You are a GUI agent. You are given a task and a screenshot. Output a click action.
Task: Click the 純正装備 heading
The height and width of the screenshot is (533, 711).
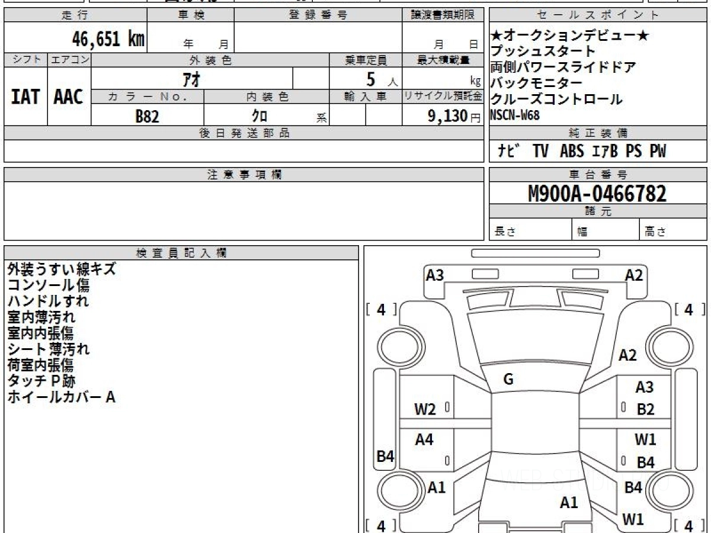click(x=598, y=133)
